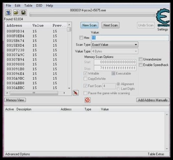Click the Address column header in results
This screenshot has height=160, width=173.
[x=17, y=26]
